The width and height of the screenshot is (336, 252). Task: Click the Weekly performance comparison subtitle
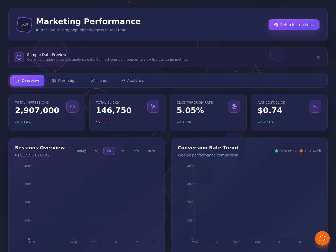208,155
